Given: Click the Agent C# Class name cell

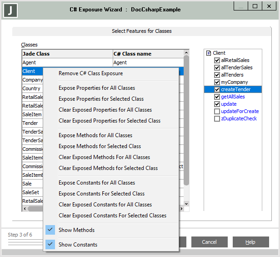Looking at the screenshot, I should (148, 62).
